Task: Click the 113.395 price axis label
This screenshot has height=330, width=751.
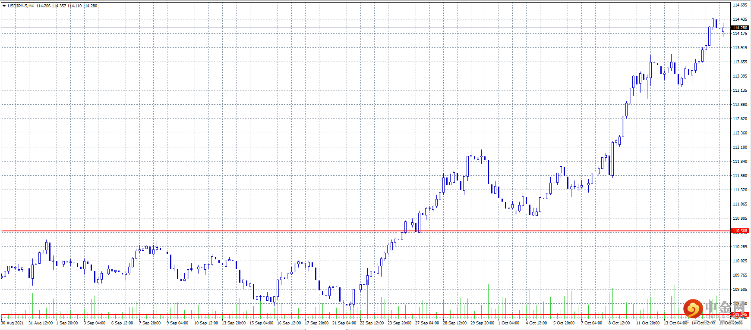Action: tap(740, 76)
